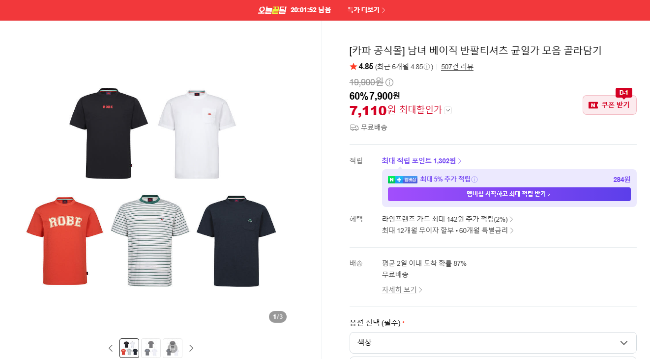
Task: Open 자세히 보기 delivery details link
Action: [x=402, y=290]
